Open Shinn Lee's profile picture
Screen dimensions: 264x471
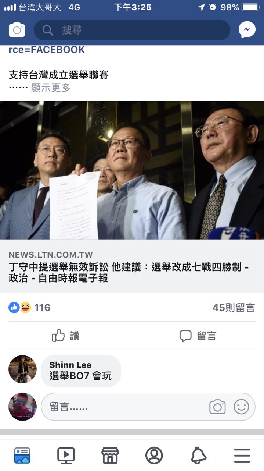(x=22, y=369)
